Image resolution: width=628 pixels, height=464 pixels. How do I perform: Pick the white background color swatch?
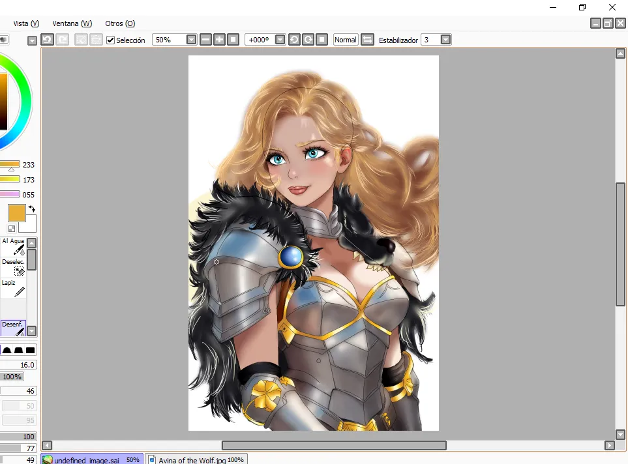click(x=29, y=225)
